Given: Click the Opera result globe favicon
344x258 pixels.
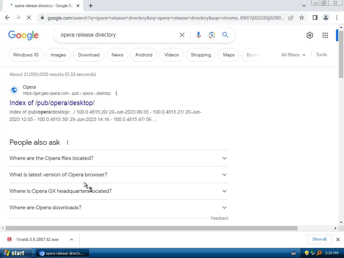Looking at the screenshot, I should [x=14, y=90].
